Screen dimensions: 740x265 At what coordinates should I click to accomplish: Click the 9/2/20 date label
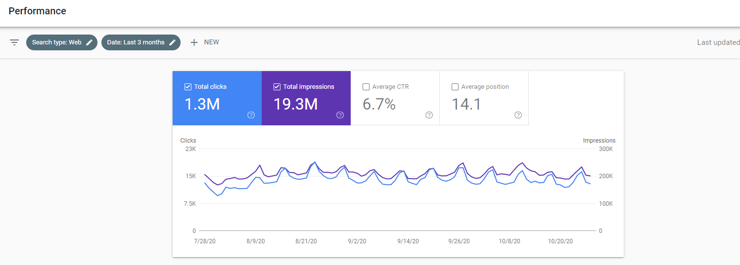click(x=357, y=241)
